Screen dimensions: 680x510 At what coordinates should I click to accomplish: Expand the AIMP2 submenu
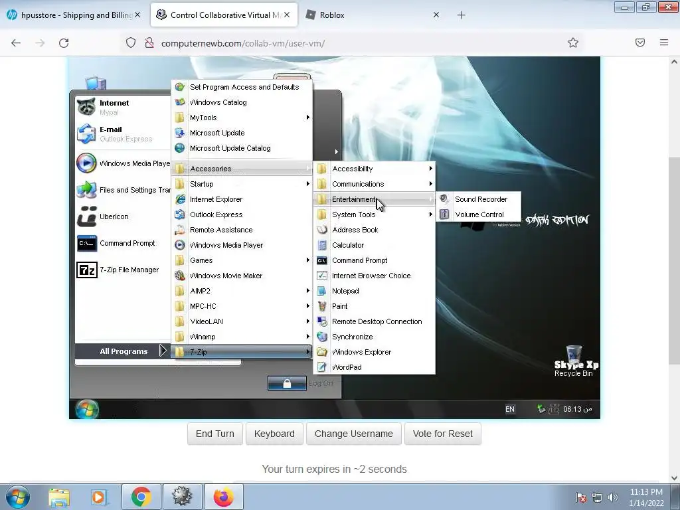coord(242,291)
